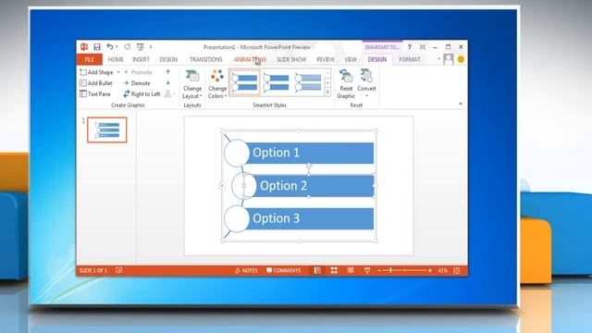592x333 pixels.
Task: Click the rotate handle above Option 2
Action: tap(309, 166)
